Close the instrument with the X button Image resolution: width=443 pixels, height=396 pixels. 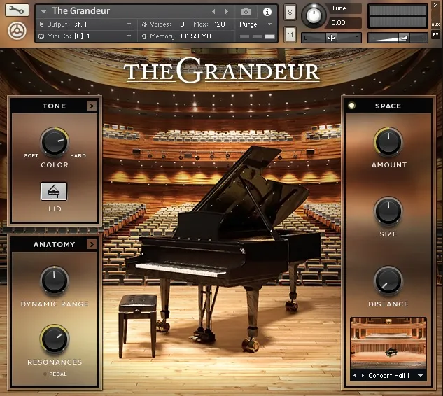pos(435,6)
